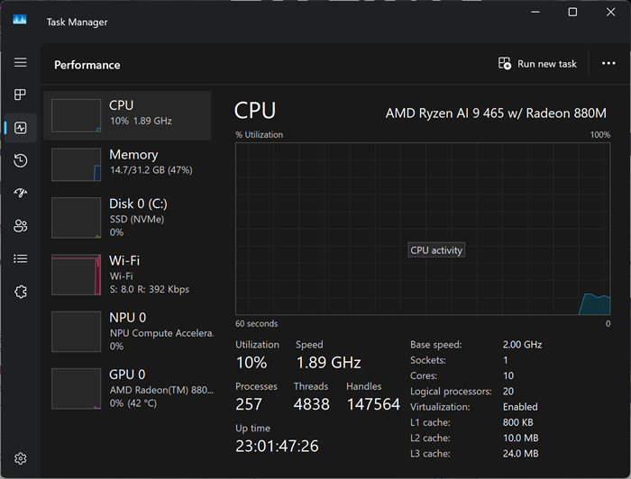Image resolution: width=631 pixels, height=479 pixels.
Task: Open the Startup apps page icon
Action: tap(21, 193)
